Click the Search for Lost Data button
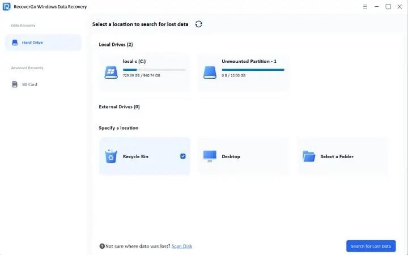Screen dimensions: 408x255 [371, 246]
